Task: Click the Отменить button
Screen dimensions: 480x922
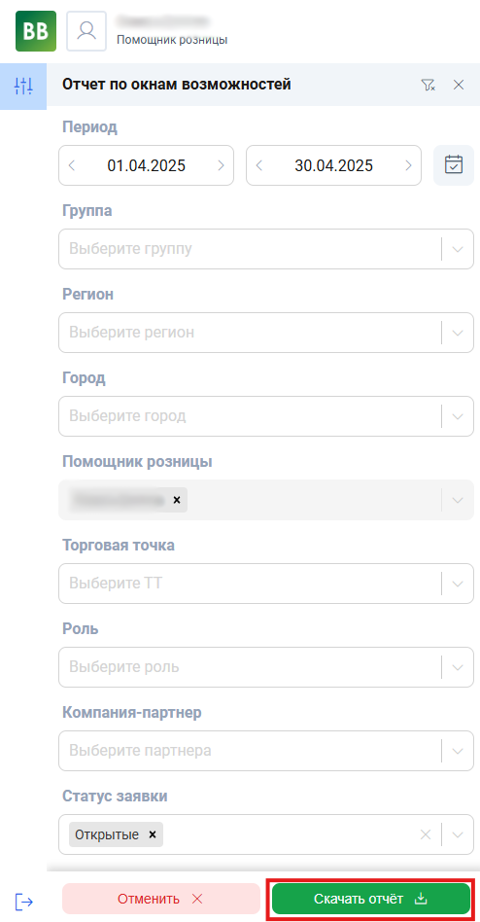Action: click(161, 899)
